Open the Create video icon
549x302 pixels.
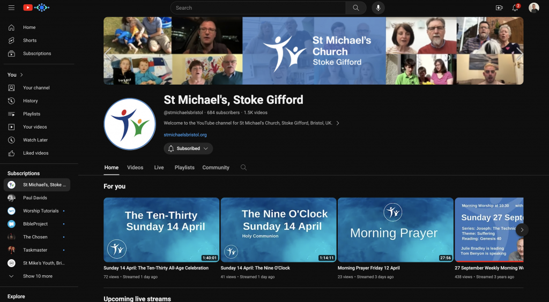499,7
